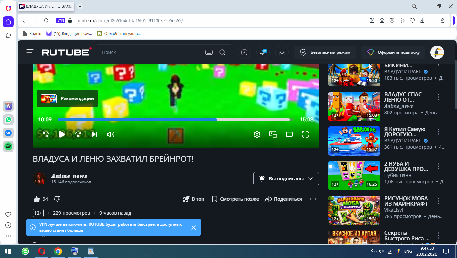Click the search magnifier in RUTUBE search

click(x=222, y=52)
